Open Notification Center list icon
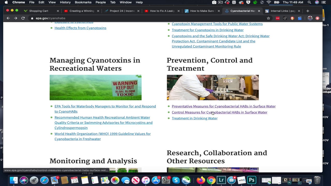This screenshot has height=186, width=331. click(x=324, y=2)
